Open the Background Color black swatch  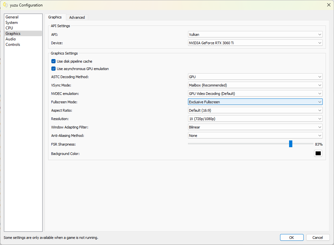point(318,153)
